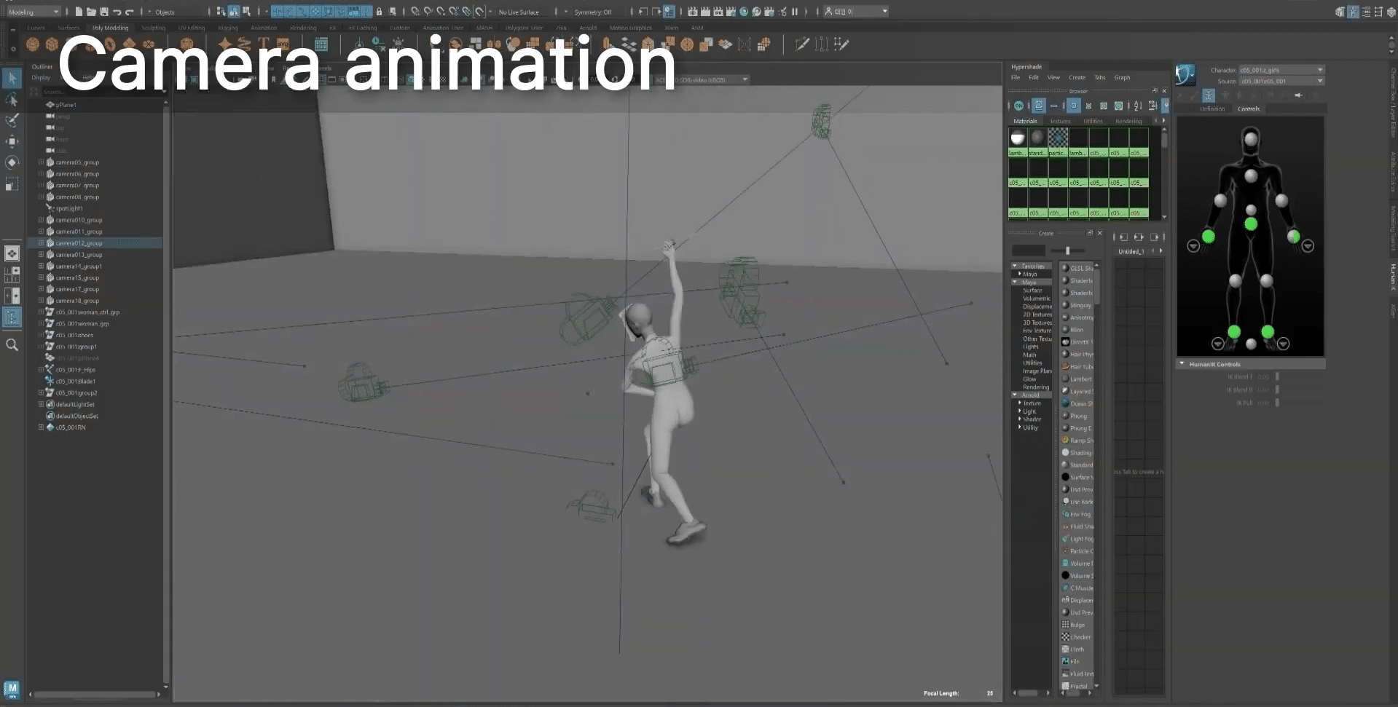Pick the Rotate tool in toolbox

(12, 162)
